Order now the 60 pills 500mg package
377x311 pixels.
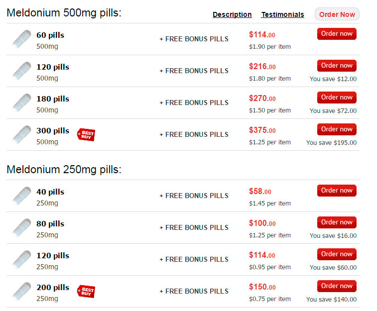[337, 34]
